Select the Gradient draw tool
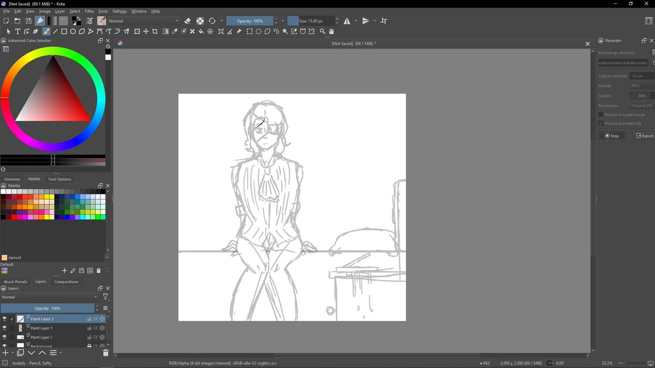 pyautogui.click(x=165, y=32)
